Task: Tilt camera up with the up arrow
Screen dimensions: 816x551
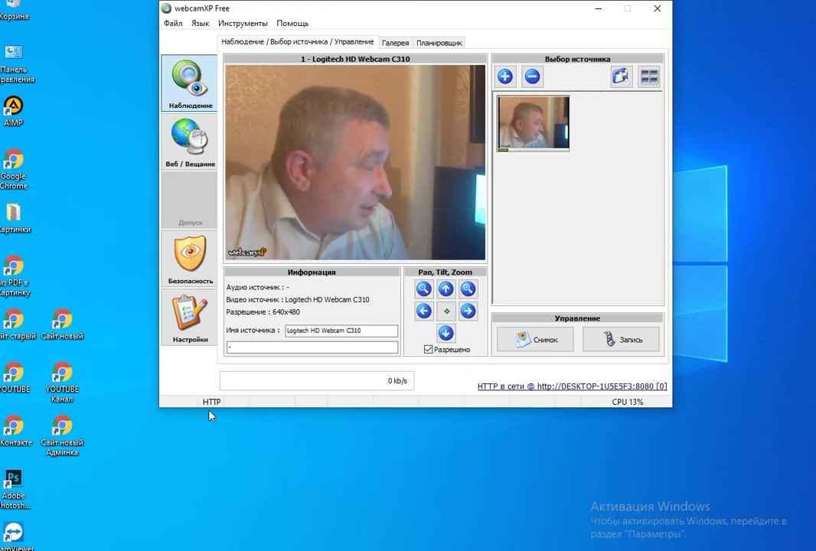Action: point(446,289)
